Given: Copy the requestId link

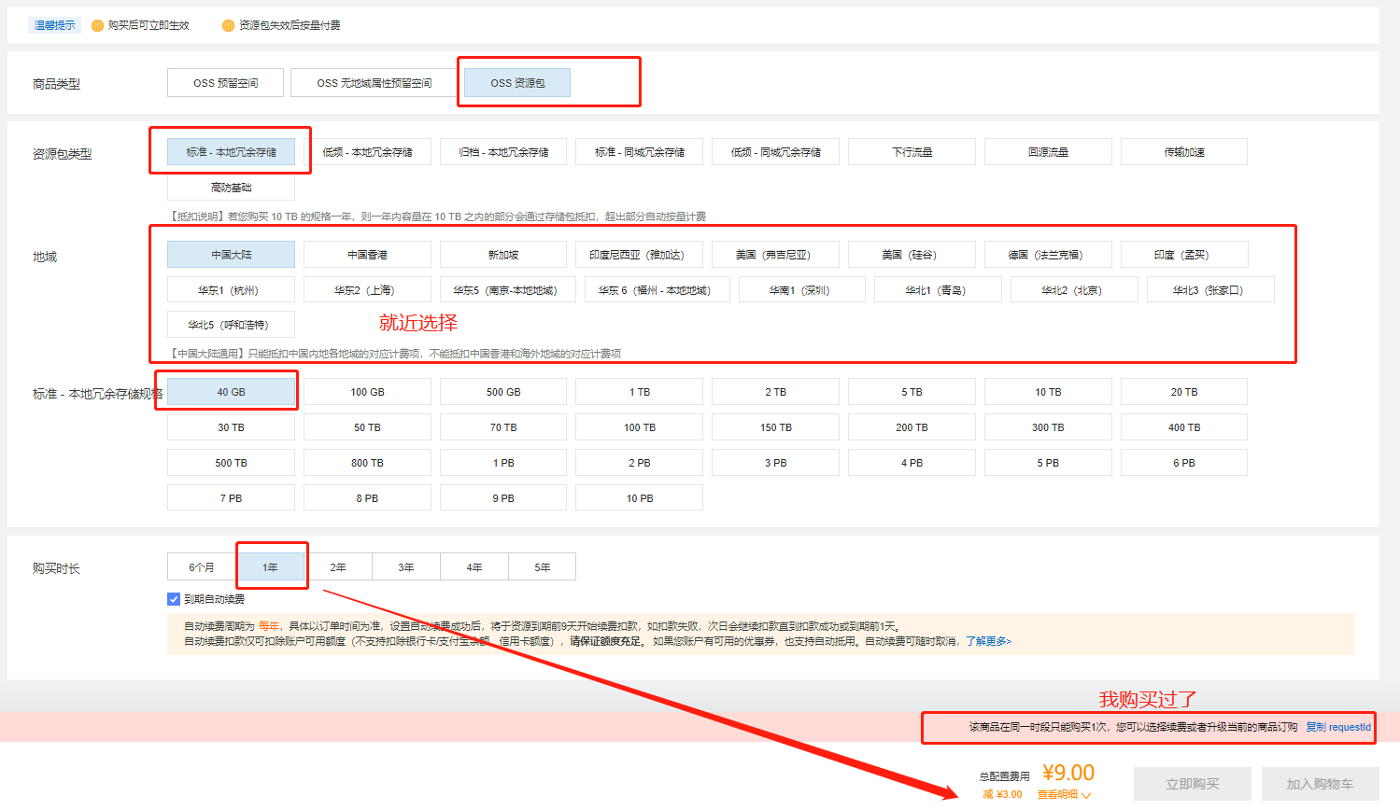Looking at the screenshot, I should pos(1337,727).
